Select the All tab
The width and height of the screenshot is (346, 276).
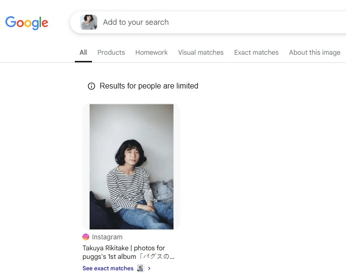click(x=83, y=52)
